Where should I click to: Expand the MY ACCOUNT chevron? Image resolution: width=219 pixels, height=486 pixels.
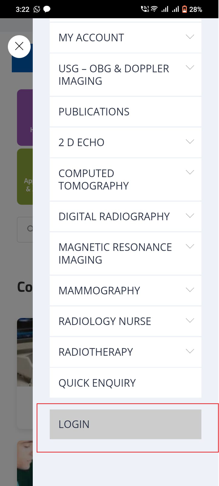tap(190, 37)
